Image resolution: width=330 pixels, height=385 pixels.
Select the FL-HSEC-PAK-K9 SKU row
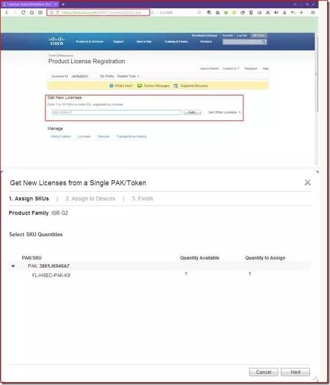160,275
